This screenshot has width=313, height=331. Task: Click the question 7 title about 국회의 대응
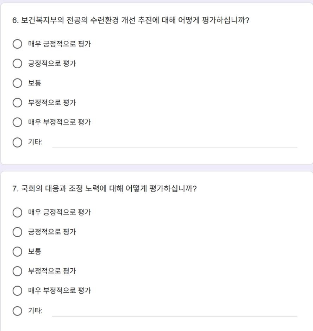pos(105,188)
